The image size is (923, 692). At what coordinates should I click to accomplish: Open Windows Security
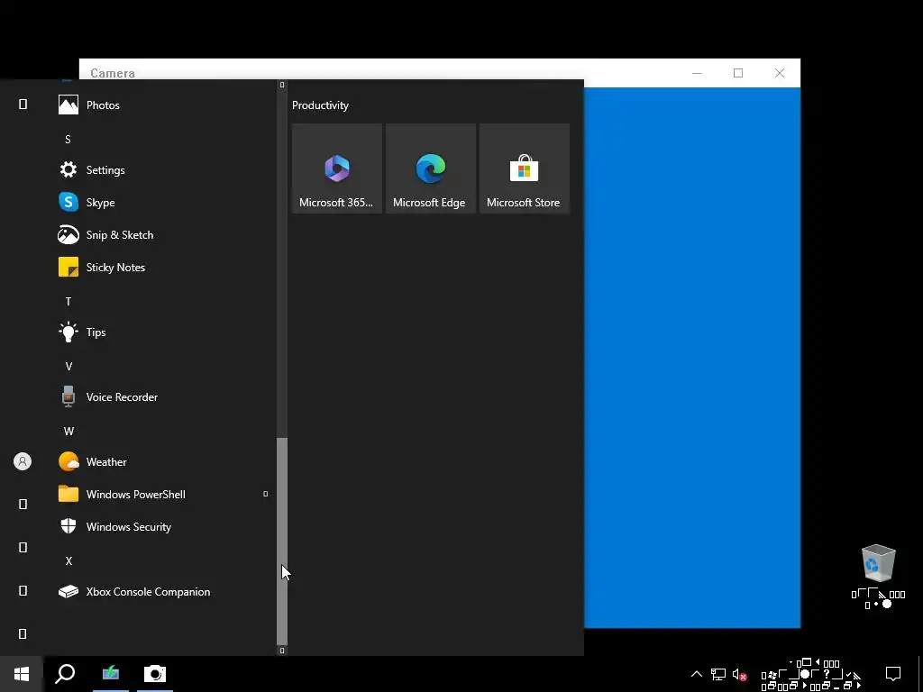pos(165,526)
